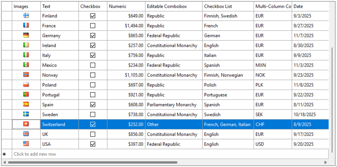This screenshot has width=337, height=167.
Task: Toggle the checkbox in Sweden row
Action: tap(93, 114)
